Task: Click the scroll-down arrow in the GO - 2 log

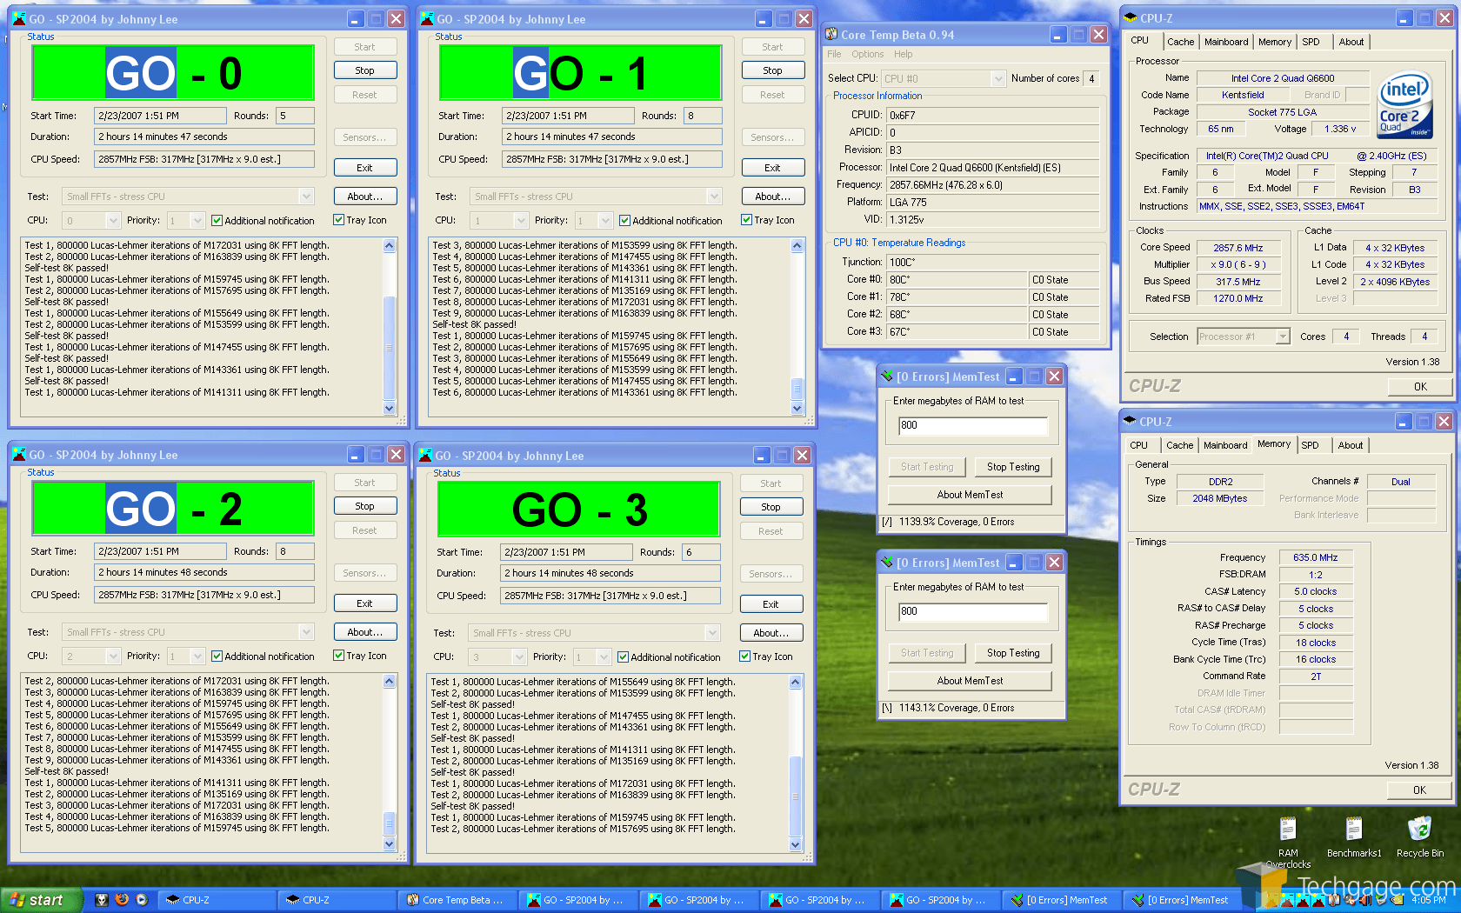Action: [x=389, y=843]
